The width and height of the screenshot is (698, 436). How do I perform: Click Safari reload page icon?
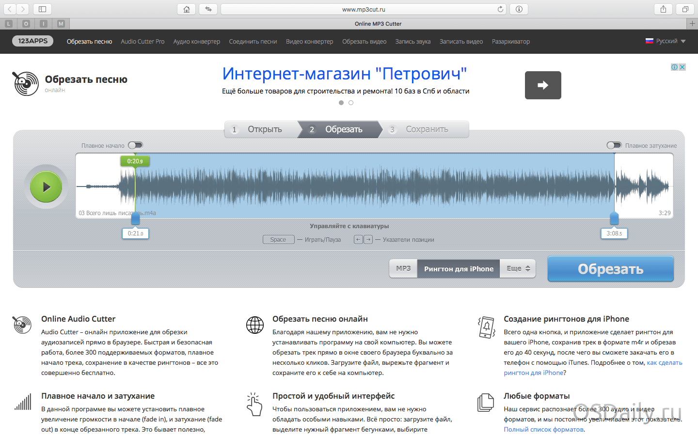coord(500,9)
